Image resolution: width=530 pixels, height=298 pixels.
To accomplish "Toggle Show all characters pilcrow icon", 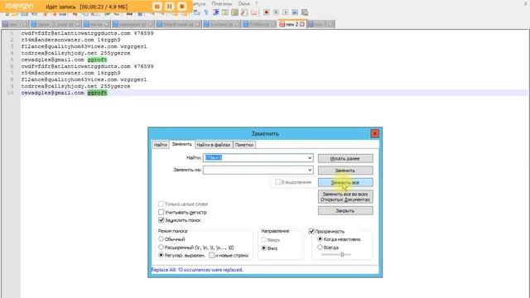I will pos(206,13).
